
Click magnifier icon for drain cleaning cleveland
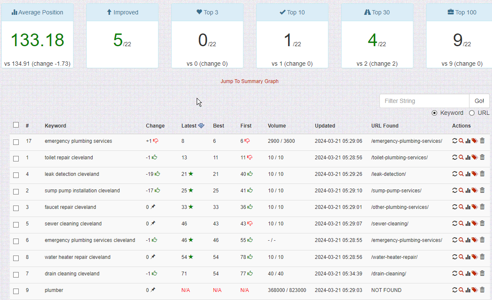click(x=461, y=274)
